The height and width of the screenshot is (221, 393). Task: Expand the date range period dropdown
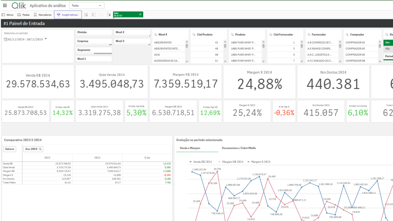click(x=46, y=39)
